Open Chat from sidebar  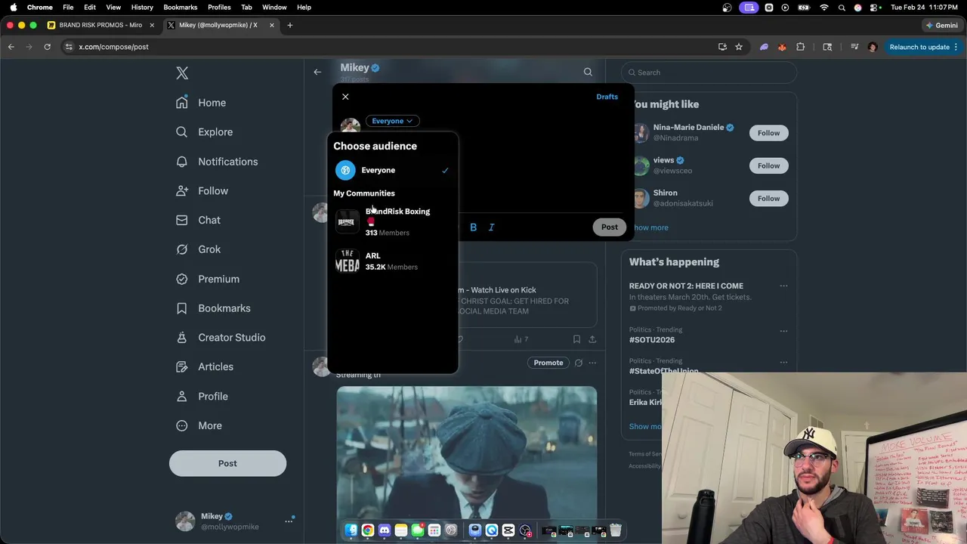click(x=198, y=220)
